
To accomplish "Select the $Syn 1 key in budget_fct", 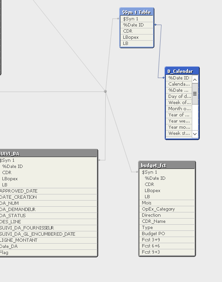I will tap(167, 172).
